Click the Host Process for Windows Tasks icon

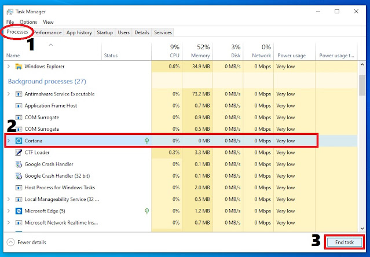[19, 188]
